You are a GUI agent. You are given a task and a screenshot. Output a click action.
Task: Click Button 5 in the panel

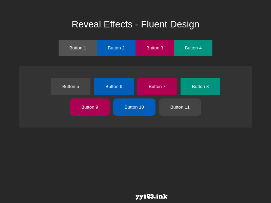pyautogui.click(x=71, y=87)
